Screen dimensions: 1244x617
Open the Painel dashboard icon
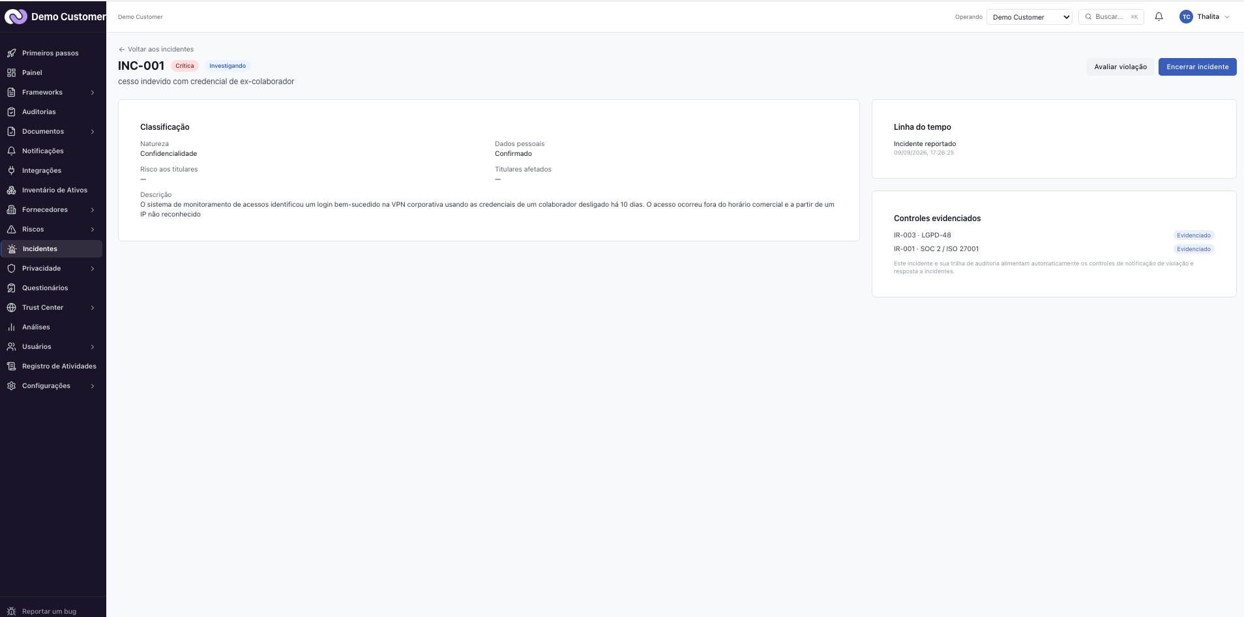click(11, 72)
